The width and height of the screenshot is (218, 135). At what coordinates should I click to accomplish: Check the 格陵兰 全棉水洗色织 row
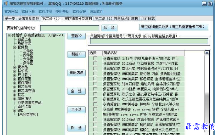[95, 130]
